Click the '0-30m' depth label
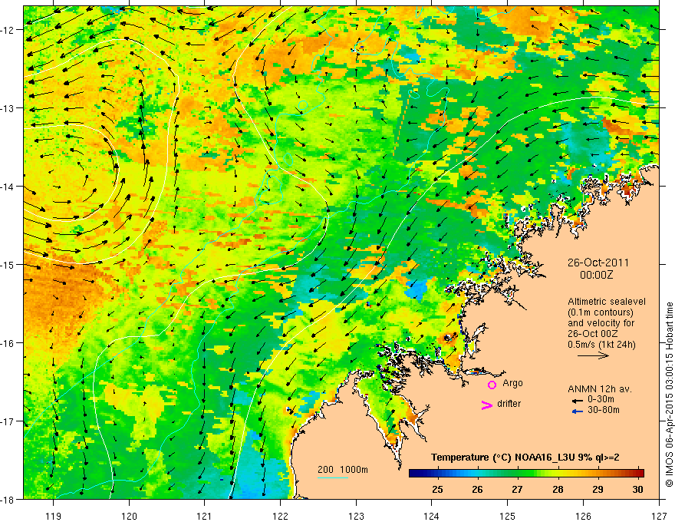 click(x=601, y=399)
